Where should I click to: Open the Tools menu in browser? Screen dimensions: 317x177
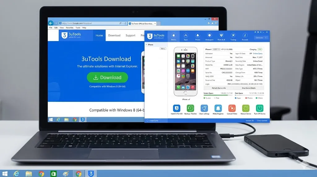(x=78, y=28)
